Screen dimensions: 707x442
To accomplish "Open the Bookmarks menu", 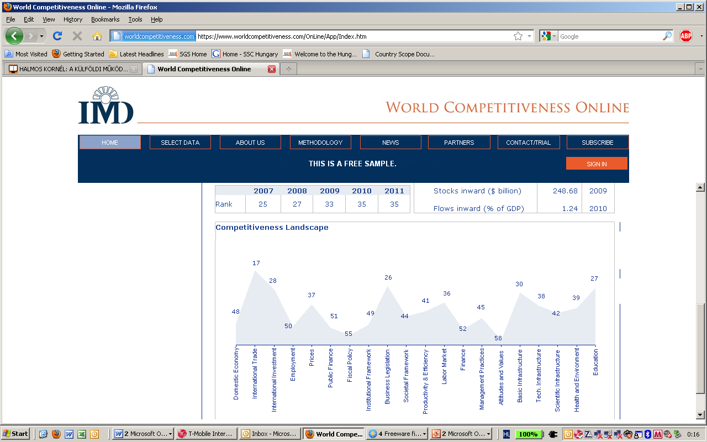I will 105,19.
